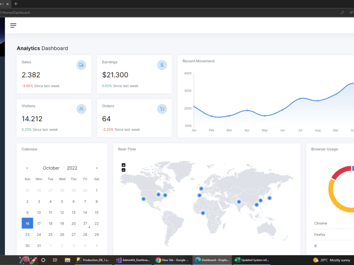Click the 5.25% Visitors change value

coord(27,130)
